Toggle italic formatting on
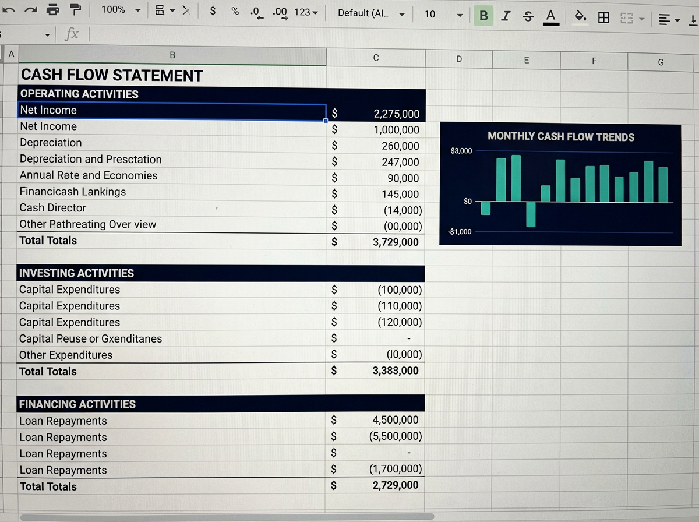699x522 pixels. 505,16
